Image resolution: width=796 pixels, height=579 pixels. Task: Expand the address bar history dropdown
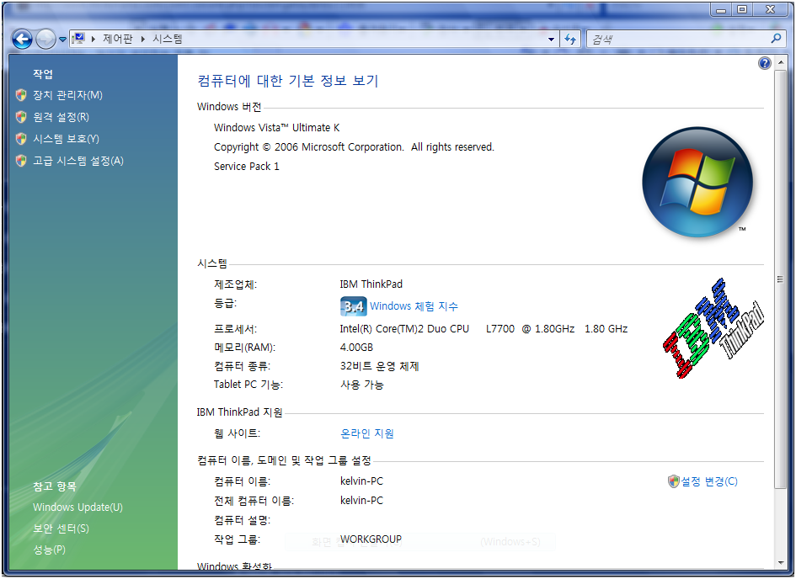[x=551, y=40]
